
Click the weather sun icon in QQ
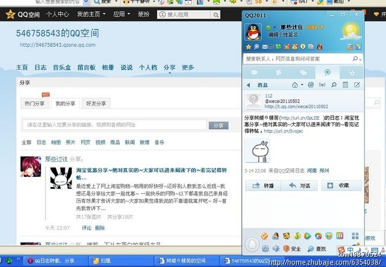[x=350, y=32]
